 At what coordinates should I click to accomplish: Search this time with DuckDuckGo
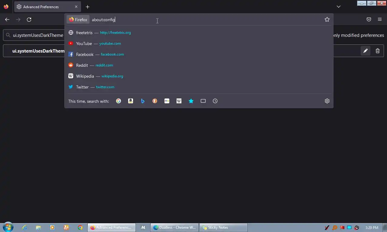tap(155, 101)
